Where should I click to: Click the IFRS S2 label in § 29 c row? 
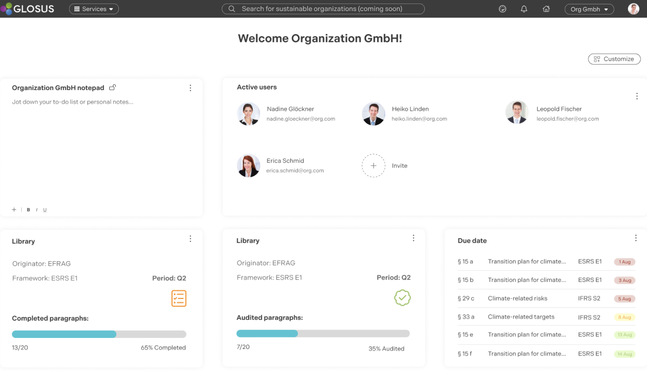pyautogui.click(x=589, y=298)
